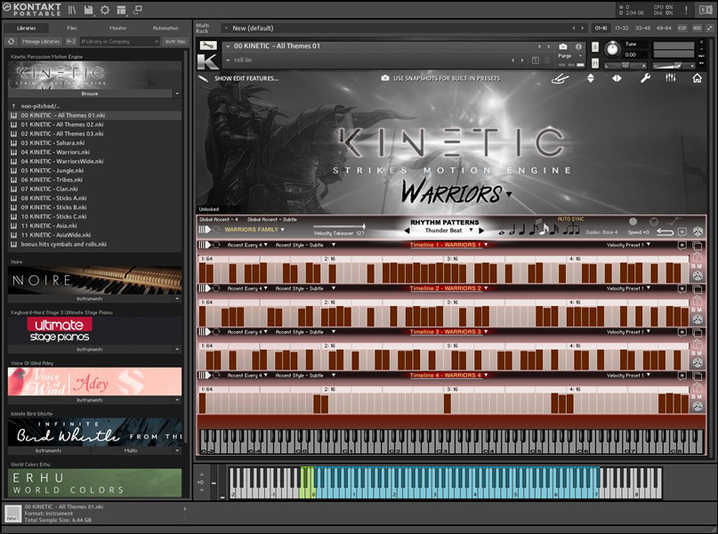Switch to the Automation tab
The height and width of the screenshot is (534, 718).
coord(165,28)
